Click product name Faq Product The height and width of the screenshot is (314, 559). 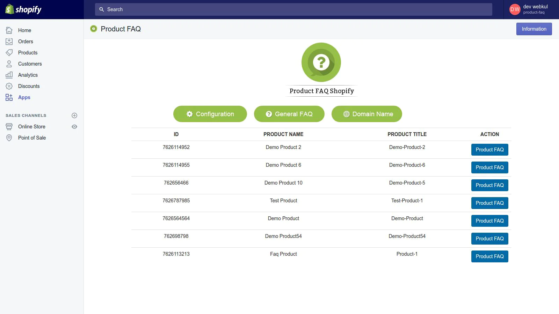pyautogui.click(x=283, y=254)
